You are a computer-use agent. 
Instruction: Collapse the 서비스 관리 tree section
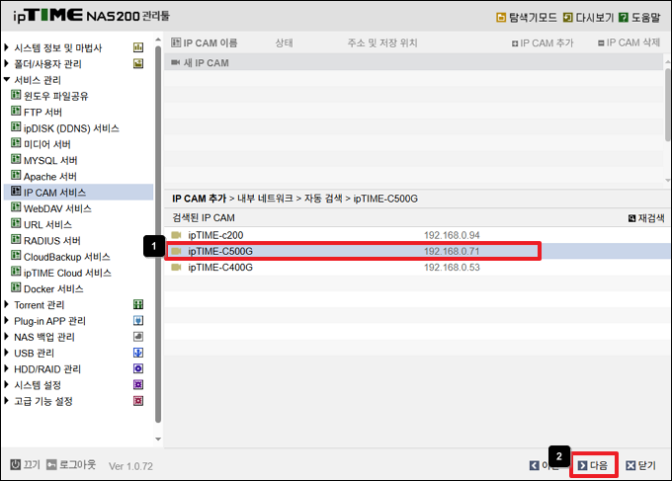(x=7, y=80)
